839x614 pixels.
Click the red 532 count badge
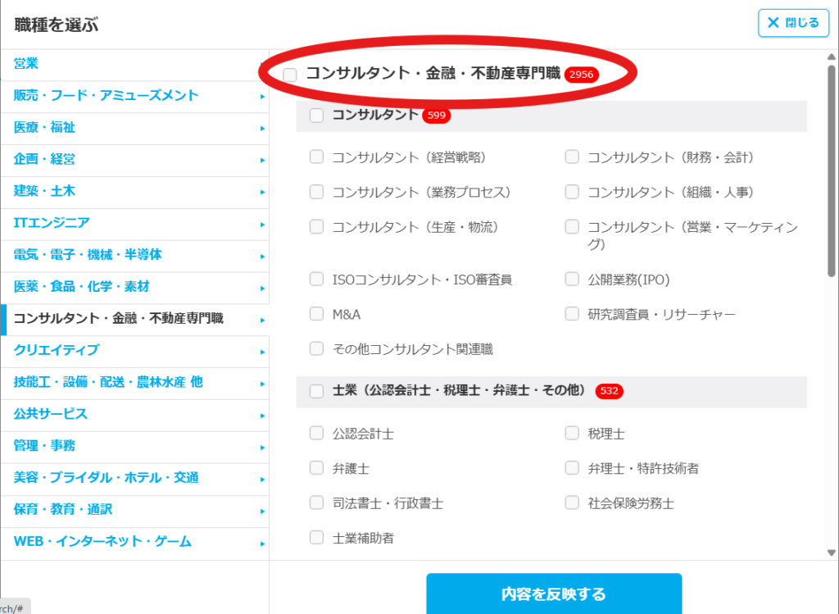[x=609, y=391]
